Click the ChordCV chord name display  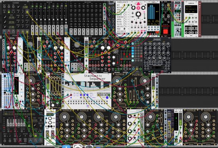pos(50,114)
